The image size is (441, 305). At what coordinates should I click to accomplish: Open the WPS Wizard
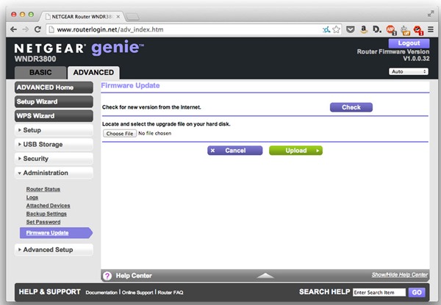(54, 116)
